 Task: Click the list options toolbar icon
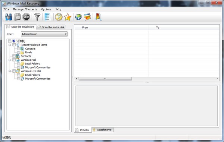(x=47, y=17)
